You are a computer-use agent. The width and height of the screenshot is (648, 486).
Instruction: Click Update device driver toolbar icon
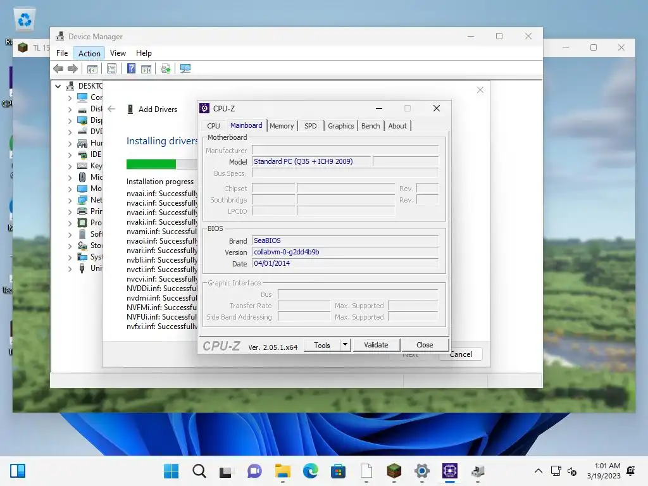point(165,68)
